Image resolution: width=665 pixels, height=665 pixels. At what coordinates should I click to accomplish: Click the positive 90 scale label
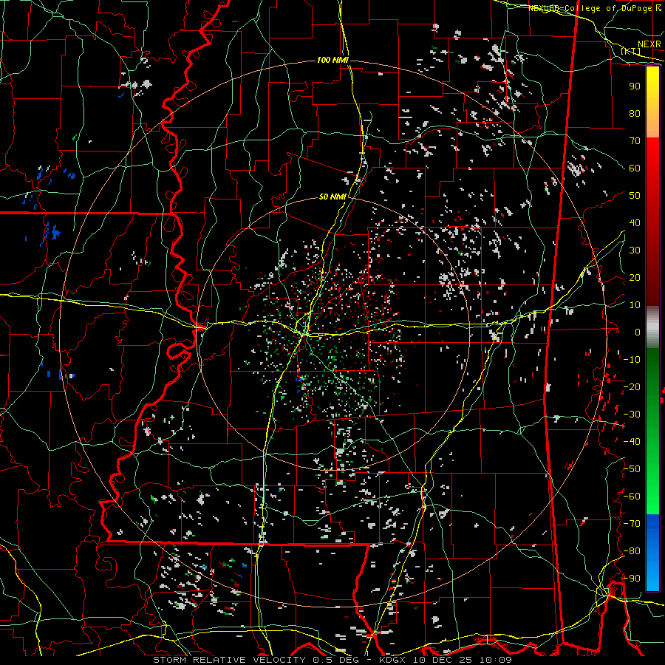coord(635,86)
